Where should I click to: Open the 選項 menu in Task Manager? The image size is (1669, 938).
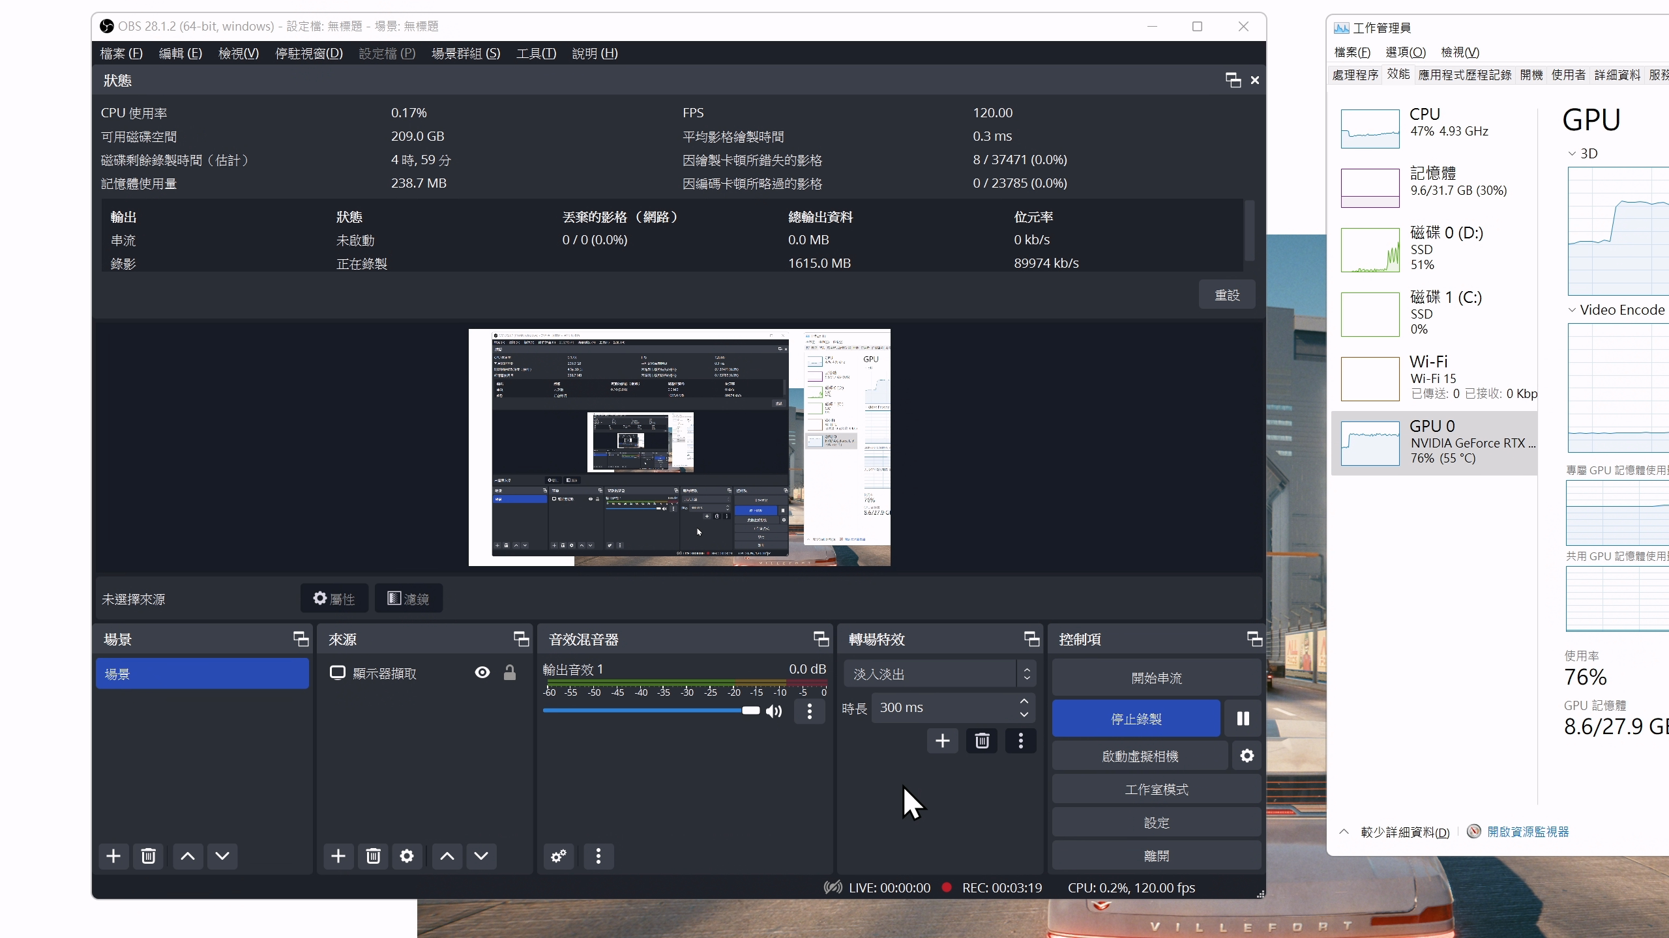(1406, 52)
